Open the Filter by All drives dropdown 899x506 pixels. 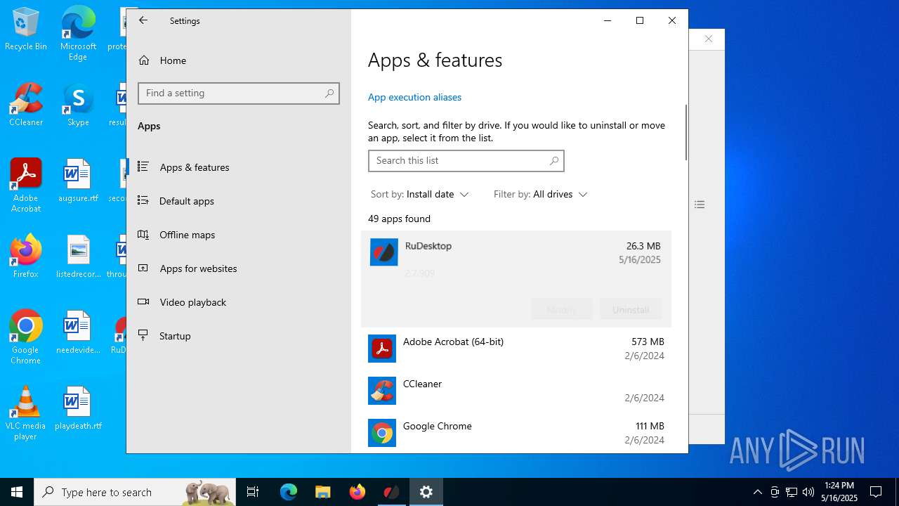[540, 194]
